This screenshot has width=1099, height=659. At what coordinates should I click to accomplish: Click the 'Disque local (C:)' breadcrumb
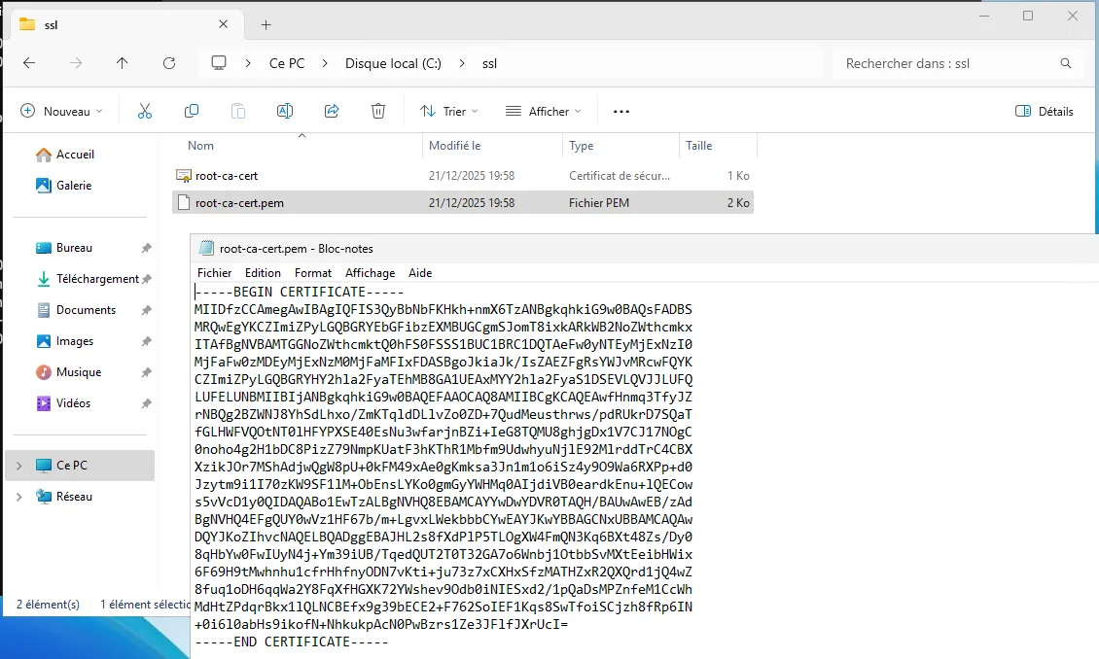click(393, 63)
